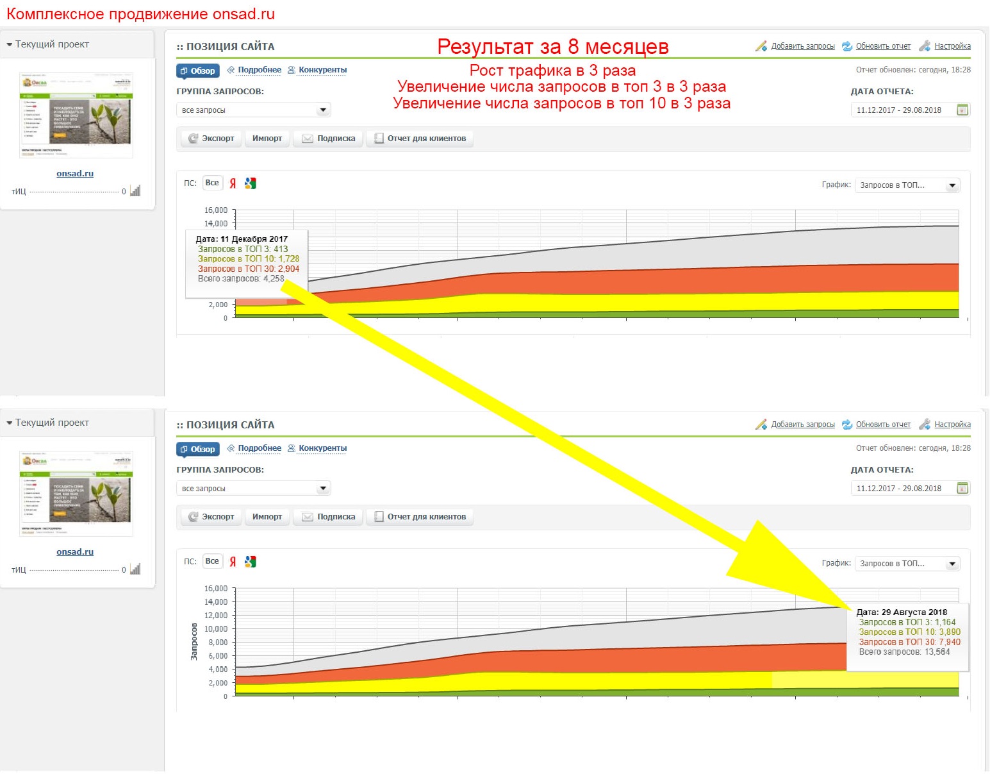990x774 pixels.
Task: Click the Импорт button in upper report
Action: (267, 139)
